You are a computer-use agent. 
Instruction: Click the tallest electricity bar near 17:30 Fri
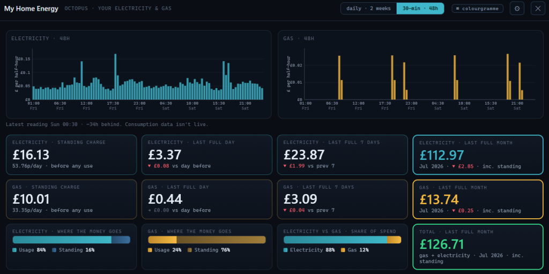115,77
